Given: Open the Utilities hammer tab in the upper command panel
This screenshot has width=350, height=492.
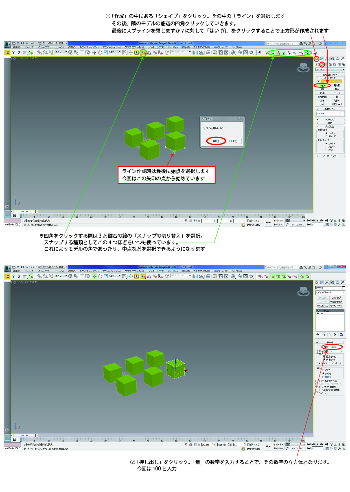Looking at the screenshot, I should [x=343, y=59].
